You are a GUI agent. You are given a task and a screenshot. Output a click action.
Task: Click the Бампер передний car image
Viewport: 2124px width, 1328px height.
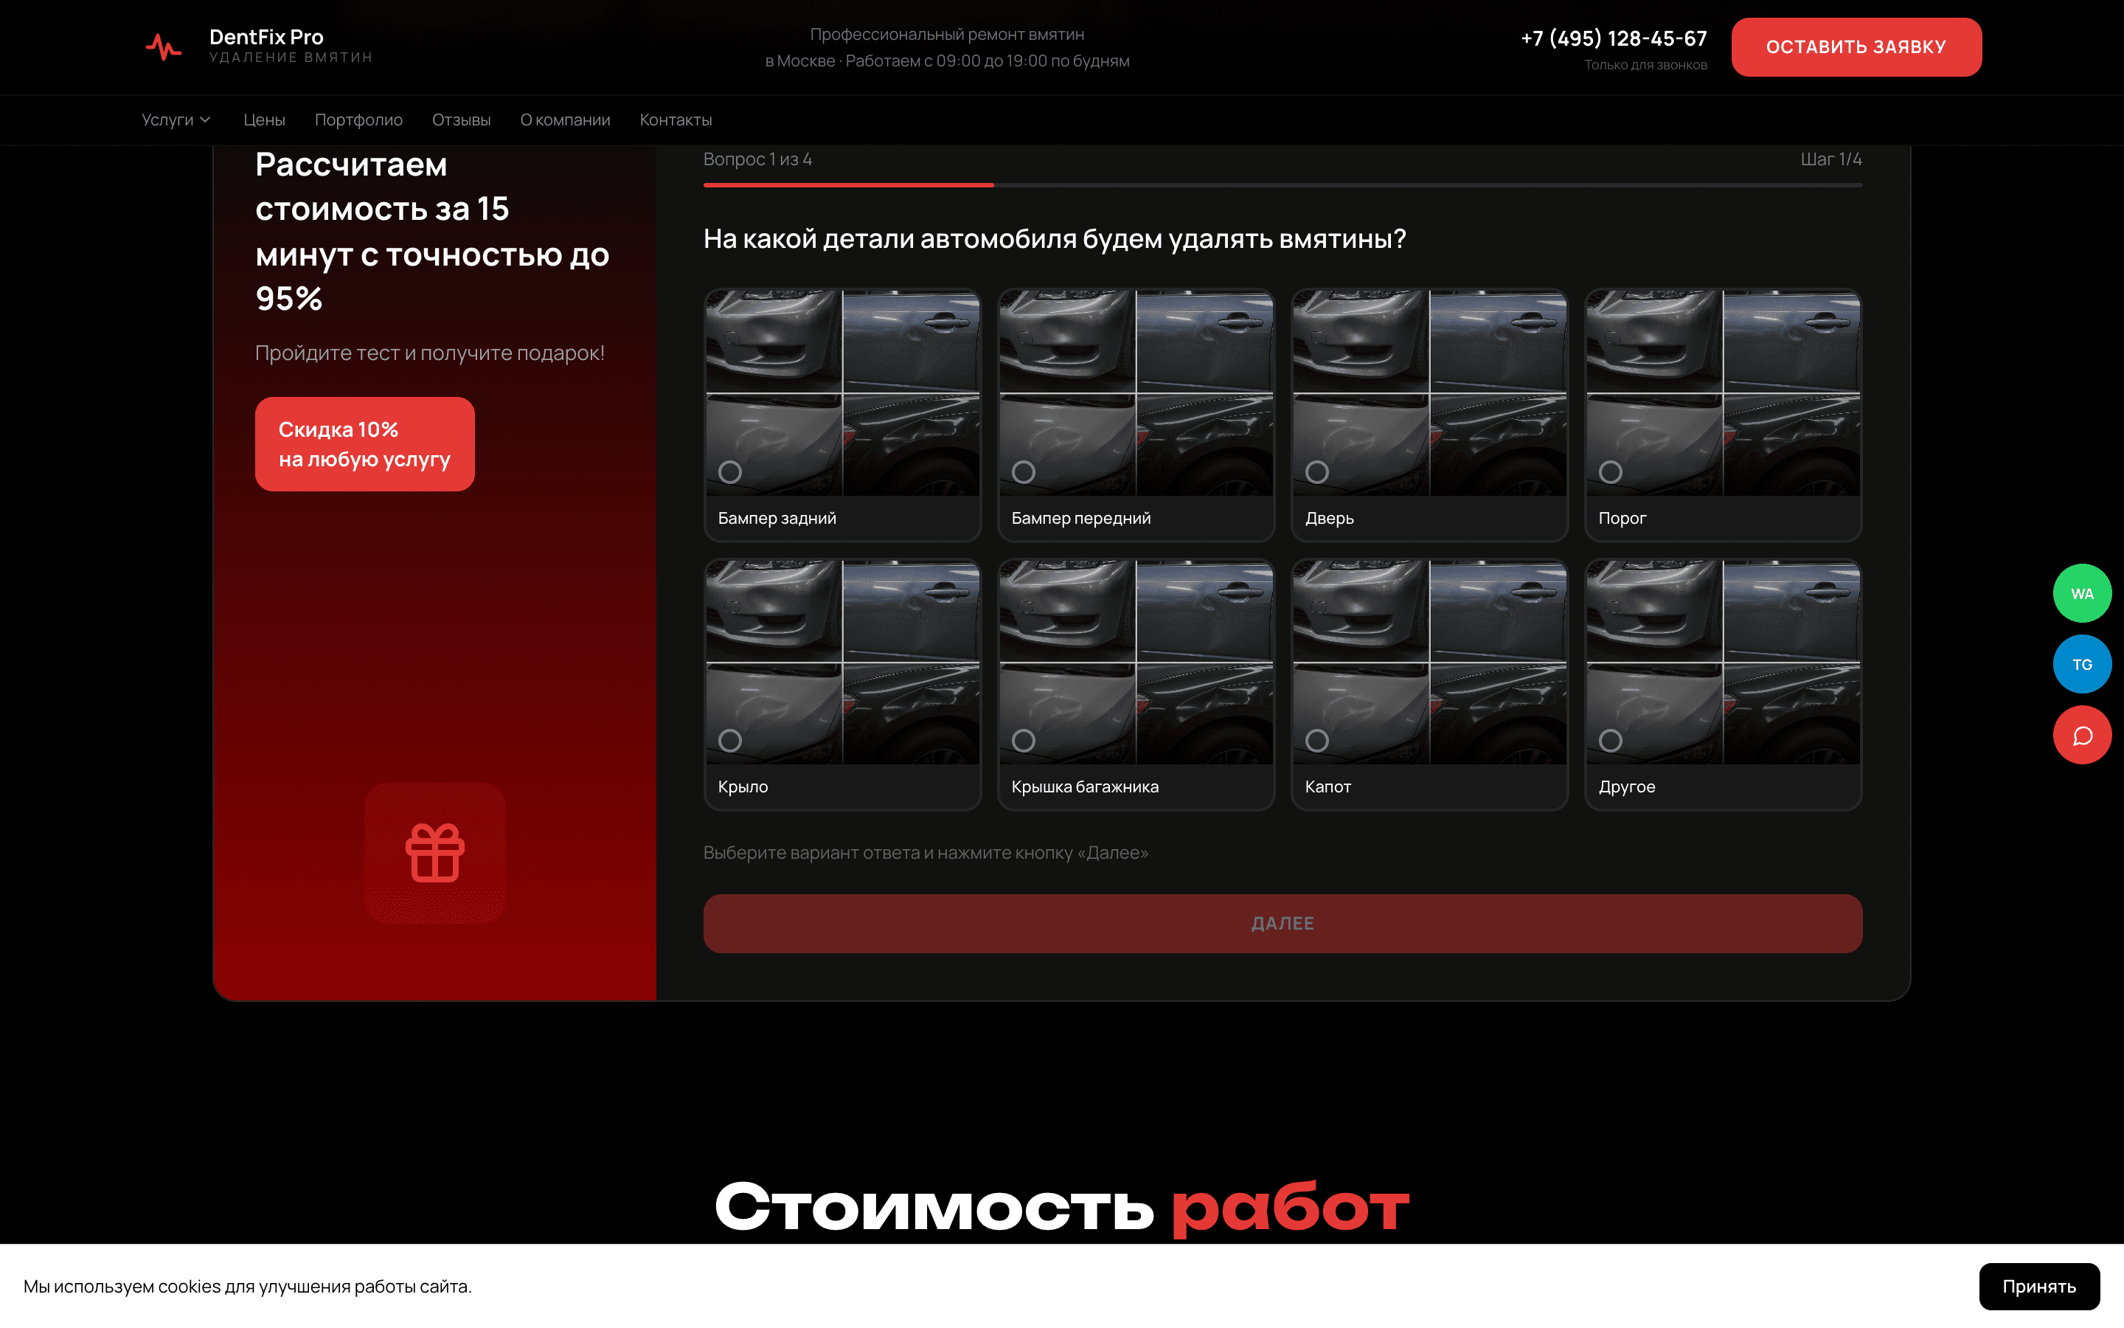click(x=1136, y=393)
